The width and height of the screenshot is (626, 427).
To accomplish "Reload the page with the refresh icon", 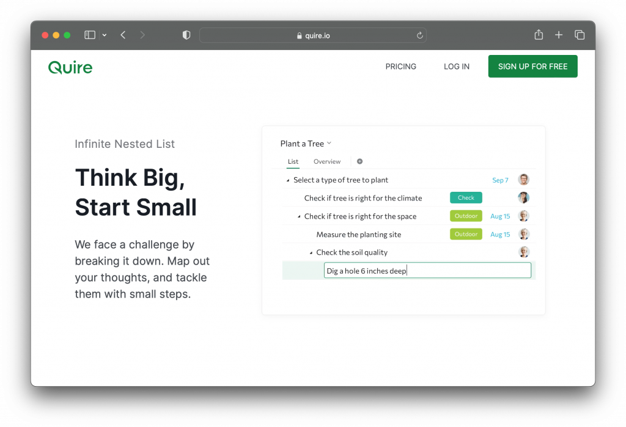I will pos(419,35).
